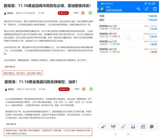
Task: Click article title 11.16黄金美盘闪跌反弹做空
Action: 41,82
